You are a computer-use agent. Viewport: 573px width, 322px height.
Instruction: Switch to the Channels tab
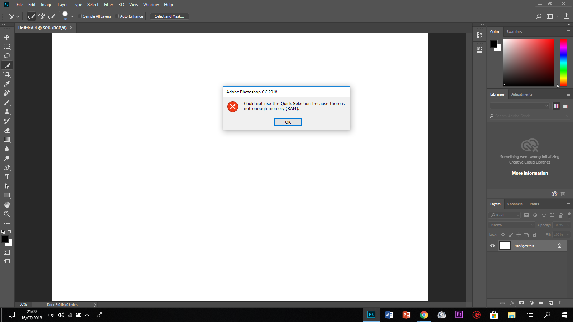pos(515,204)
